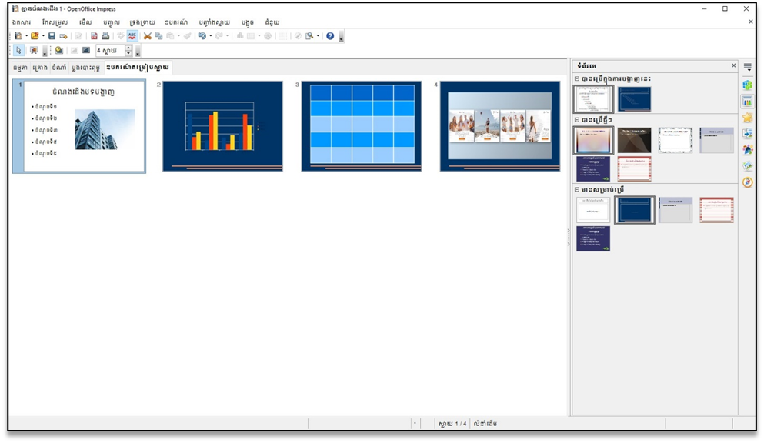The width and height of the screenshot is (764, 443).
Task: Open the first menu in the menu bar
Action: (x=22, y=22)
